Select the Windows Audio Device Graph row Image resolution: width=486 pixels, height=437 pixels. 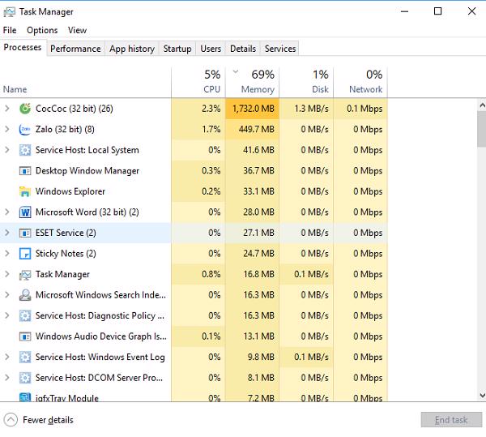pos(100,336)
